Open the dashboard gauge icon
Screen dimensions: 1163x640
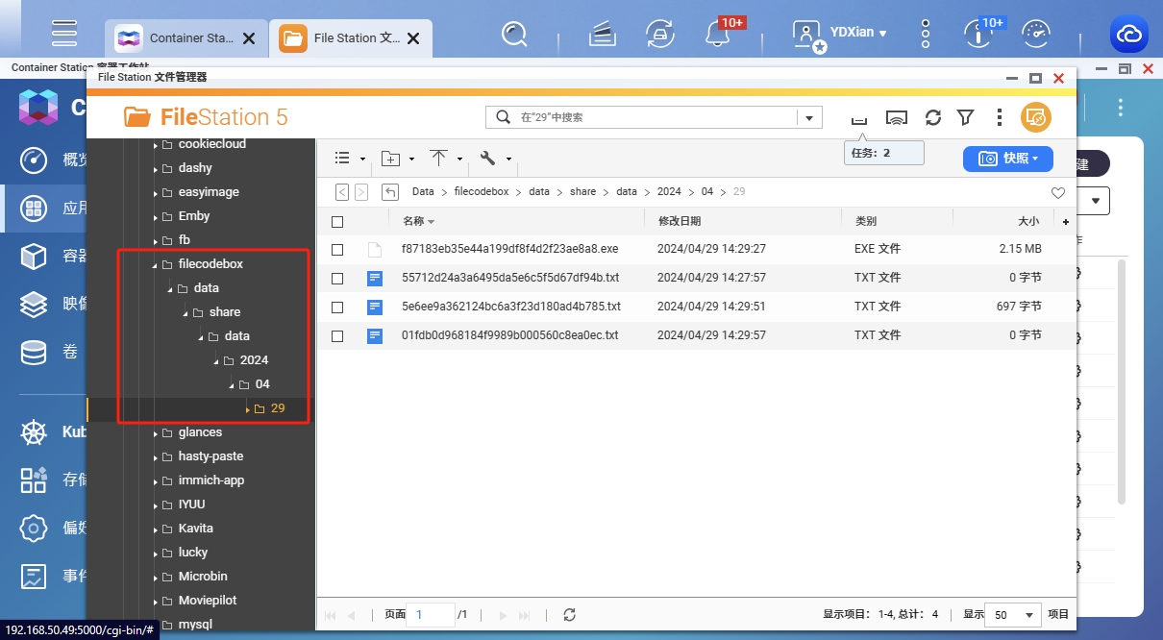(x=1036, y=34)
